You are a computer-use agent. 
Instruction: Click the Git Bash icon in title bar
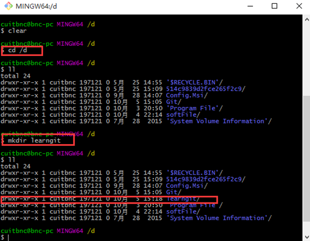point(8,6)
